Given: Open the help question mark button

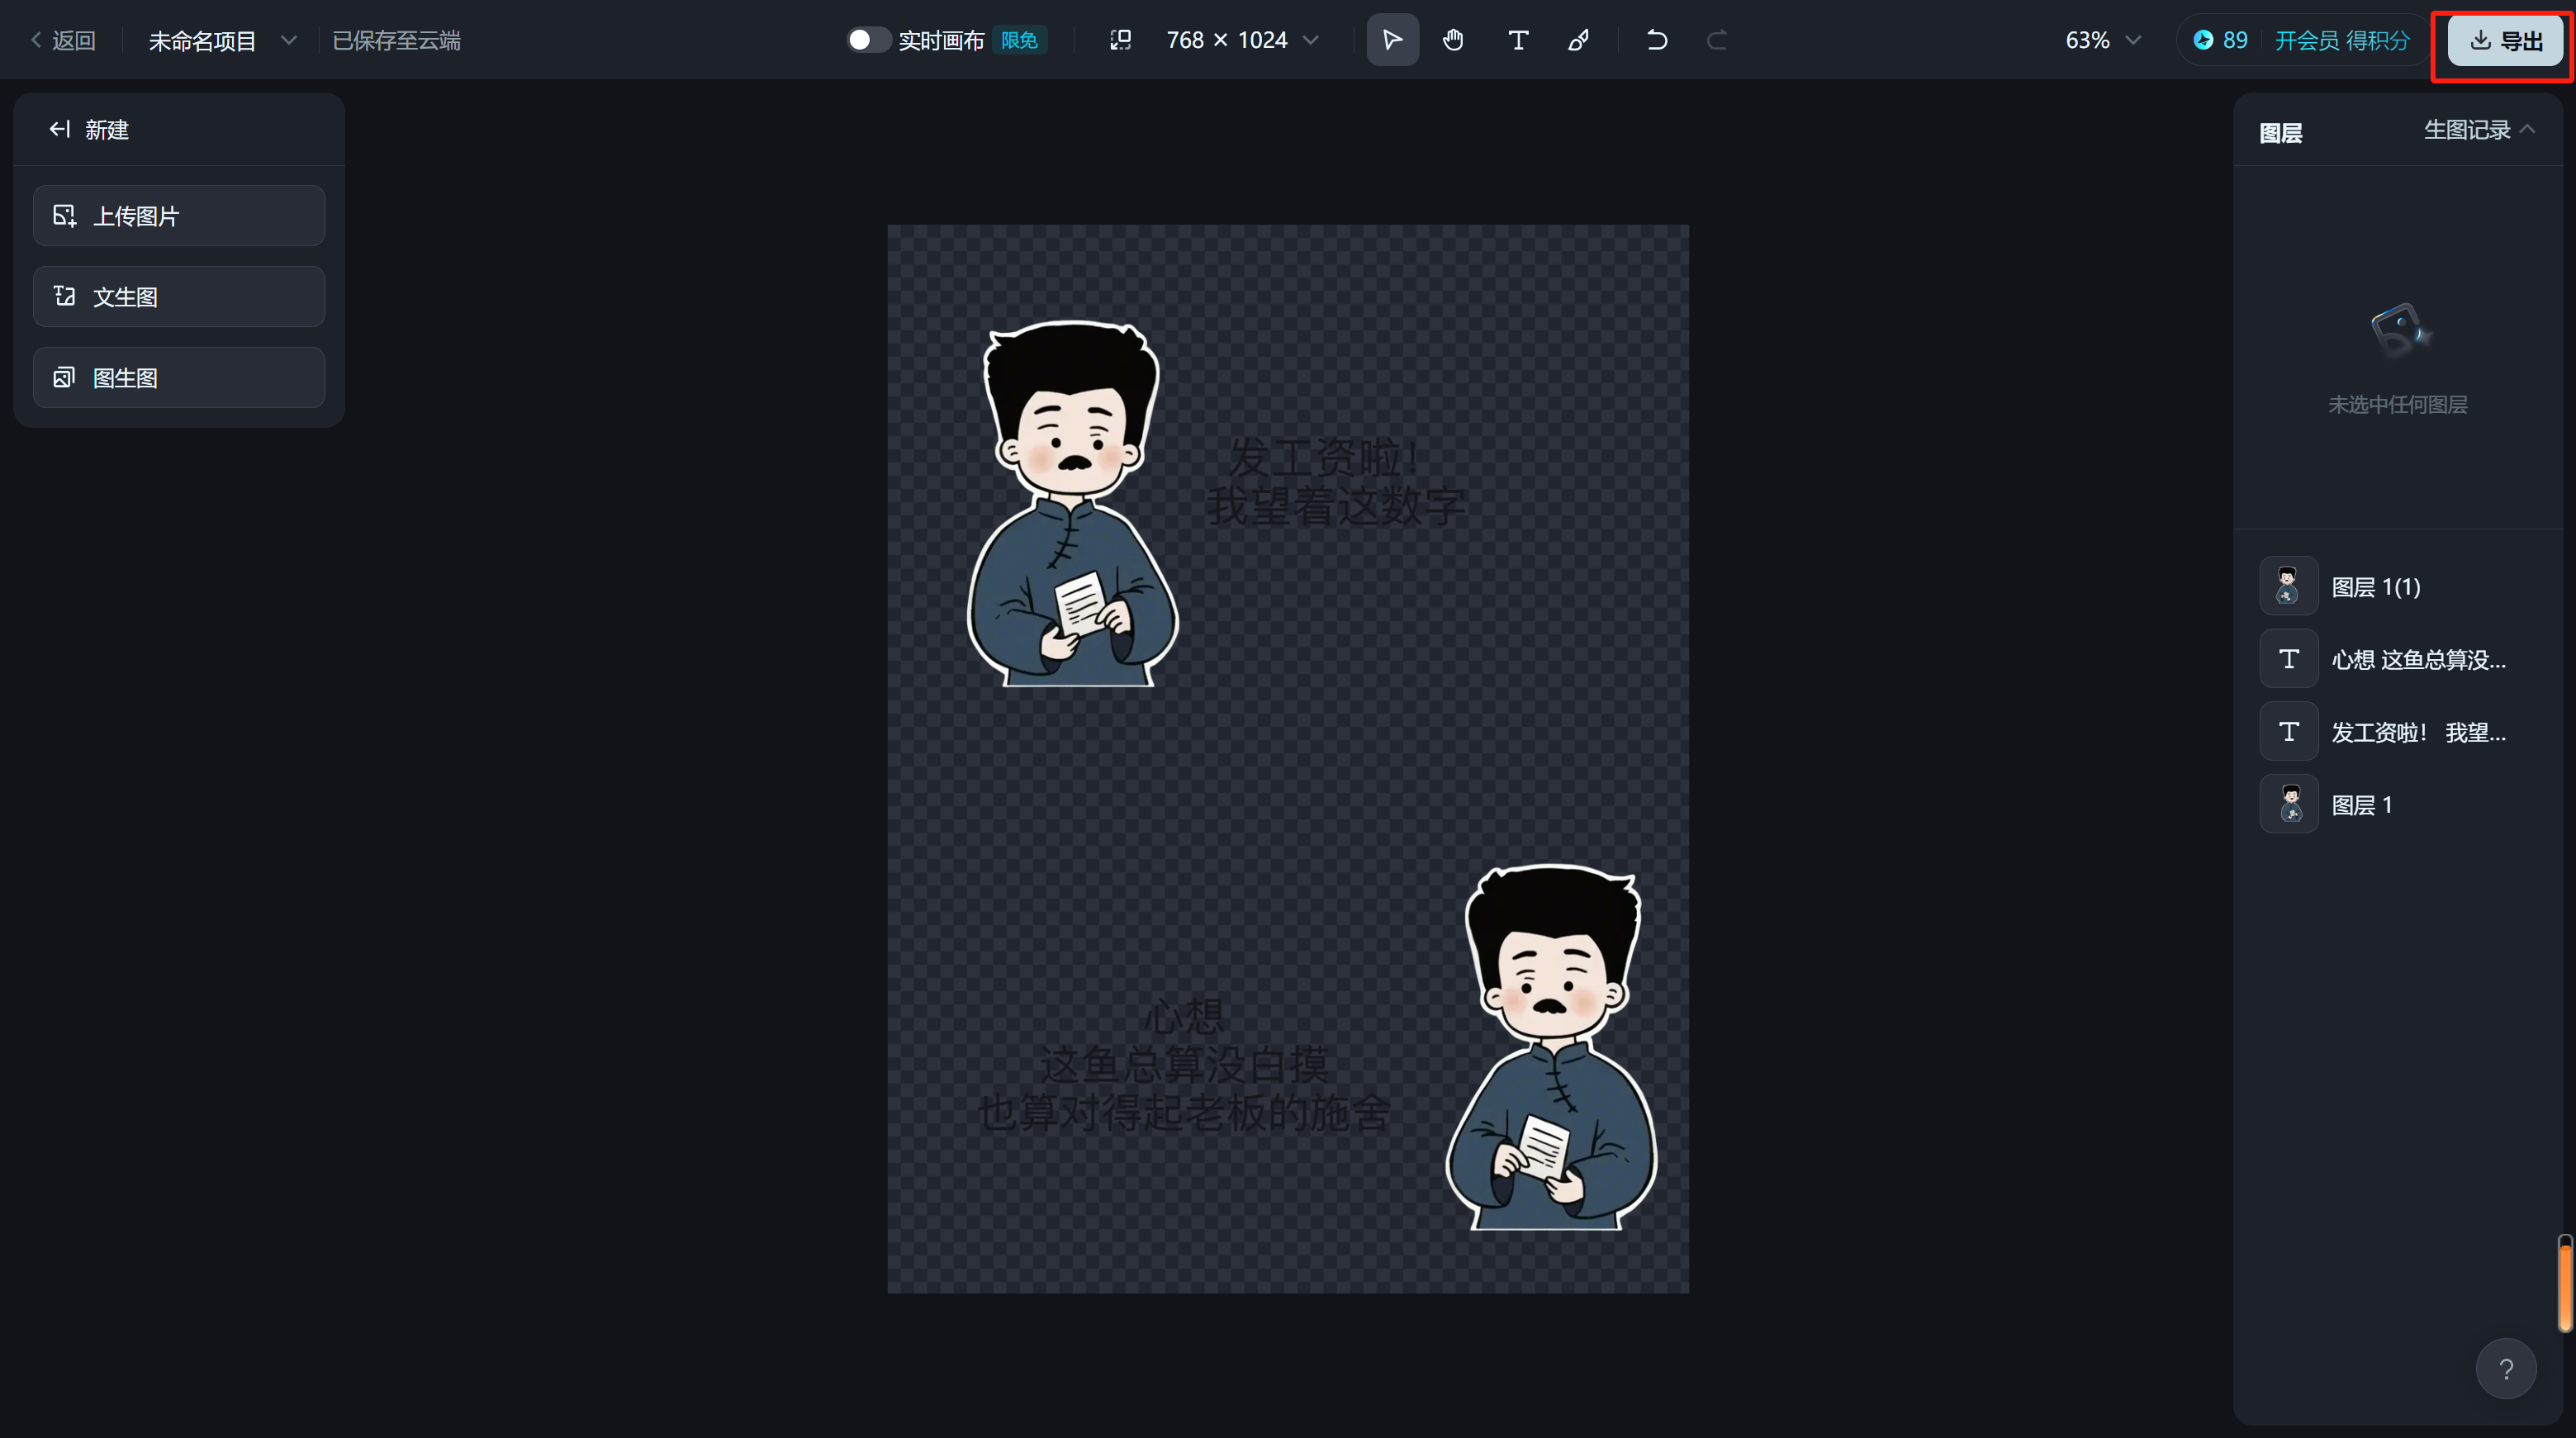Looking at the screenshot, I should (2505, 1368).
